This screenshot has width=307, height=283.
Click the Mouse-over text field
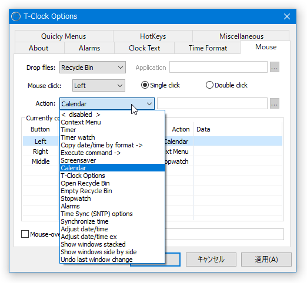click(224, 234)
